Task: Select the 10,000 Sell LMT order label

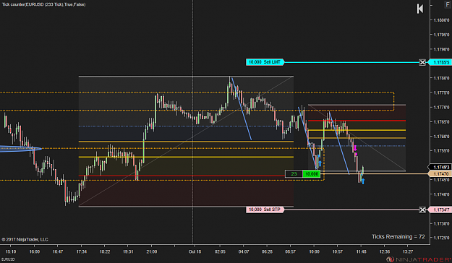Action: 265,62
